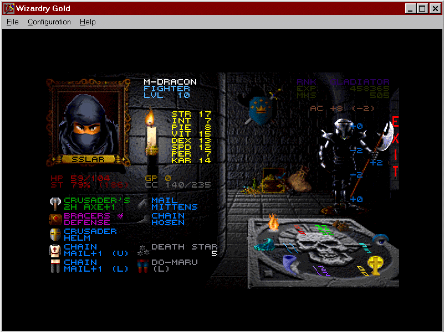The height and width of the screenshot is (332, 444).
Task: Click the blue eye icon on the disk
Action: (380, 239)
